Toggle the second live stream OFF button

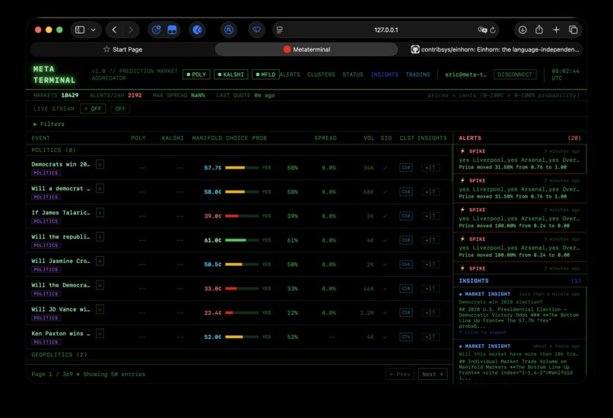tap(120, 109)
